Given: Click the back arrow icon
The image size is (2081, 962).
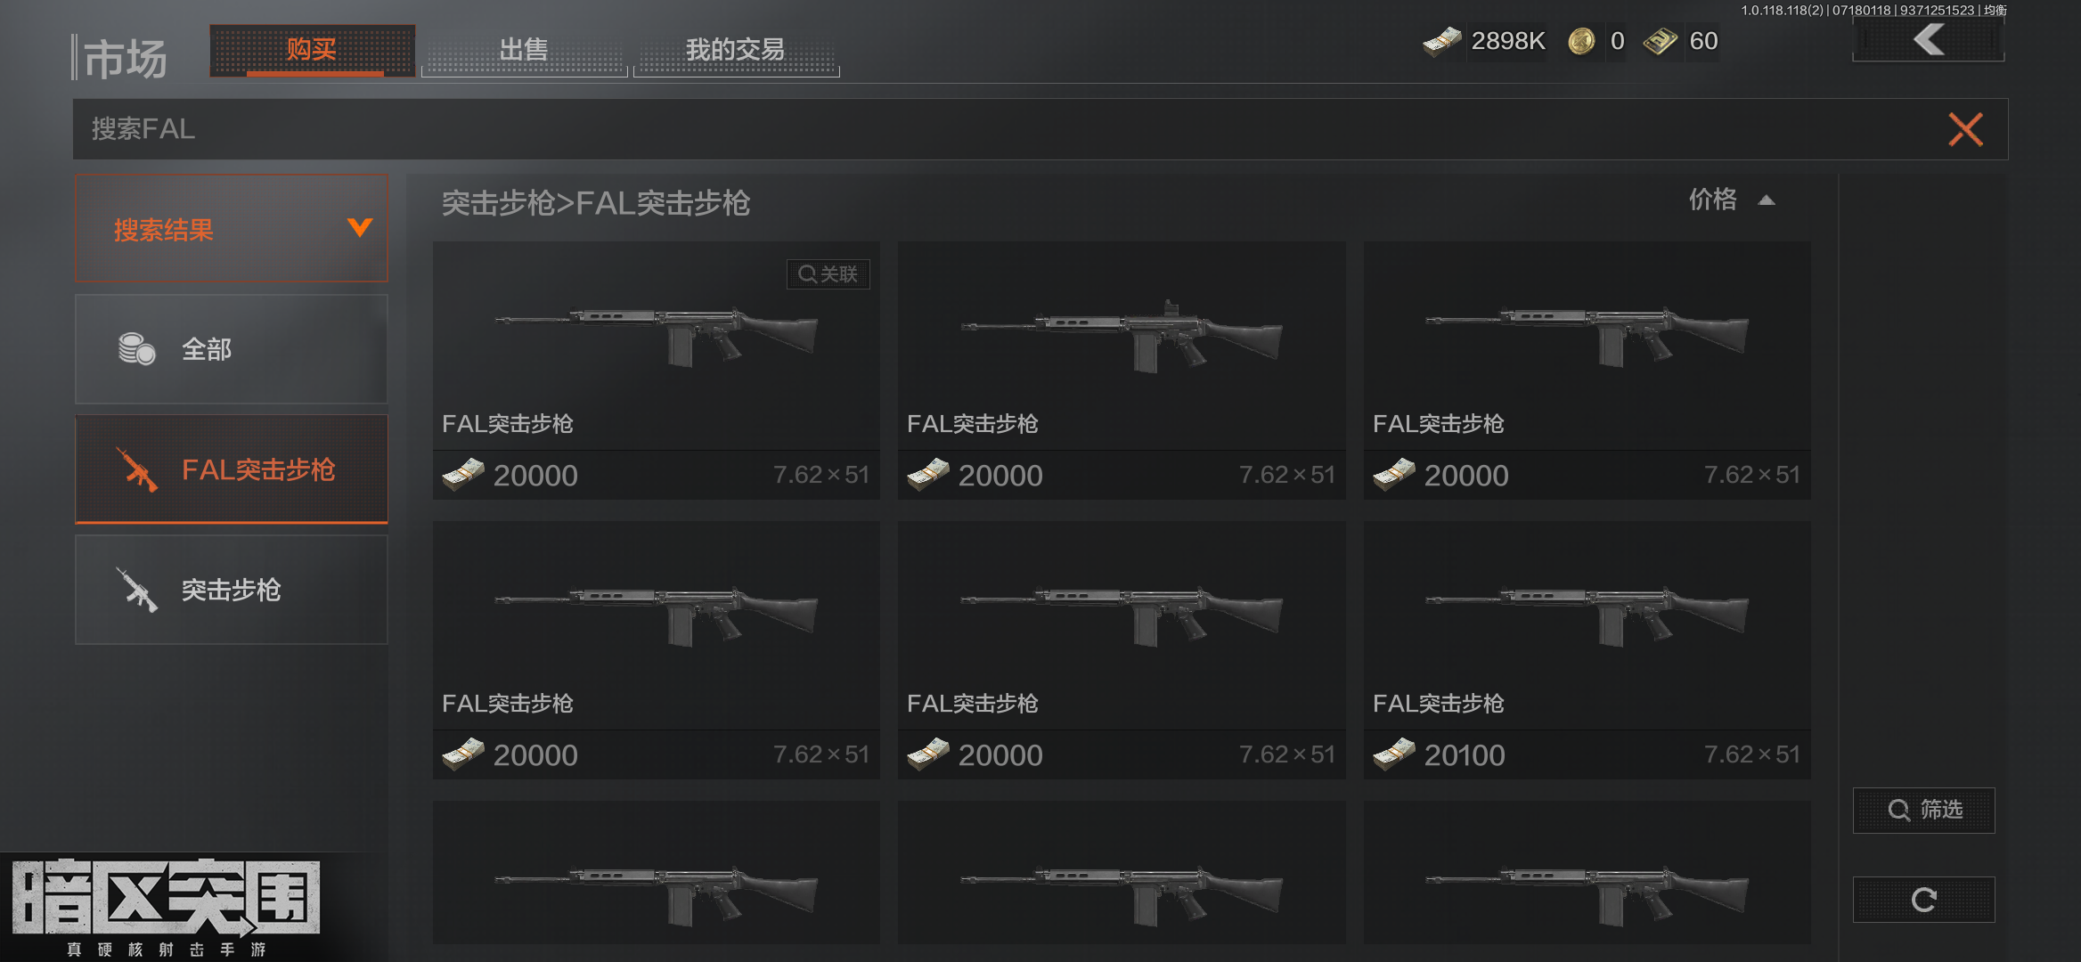Looking at the screenshot, I should point(1929,40).
